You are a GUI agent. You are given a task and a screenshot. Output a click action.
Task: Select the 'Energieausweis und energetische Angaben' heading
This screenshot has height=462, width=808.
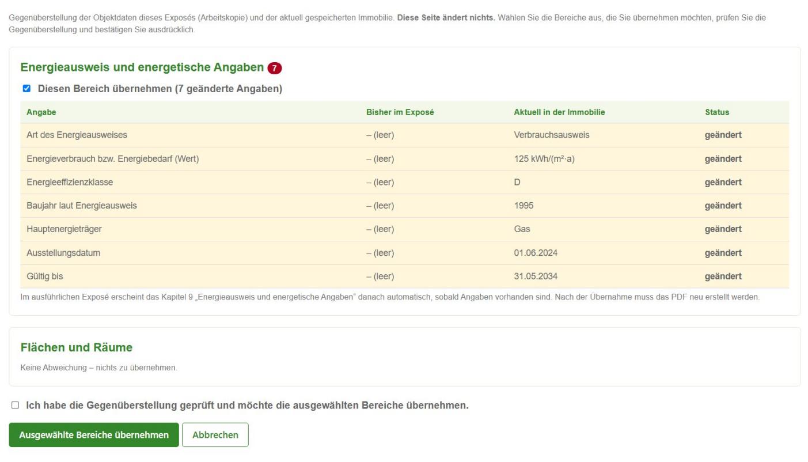coord(142,67)
